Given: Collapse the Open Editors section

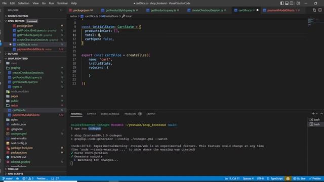Looking at the screenshot, I should click(16, 21).
